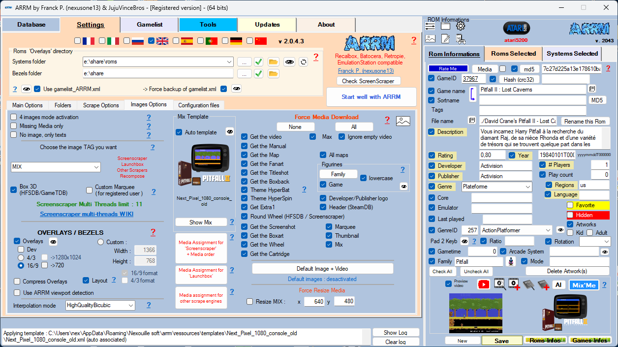Open the Scrape Options sub-tab
The width and height of the screenshot is (618, 347).
click(x=101, y=105)
